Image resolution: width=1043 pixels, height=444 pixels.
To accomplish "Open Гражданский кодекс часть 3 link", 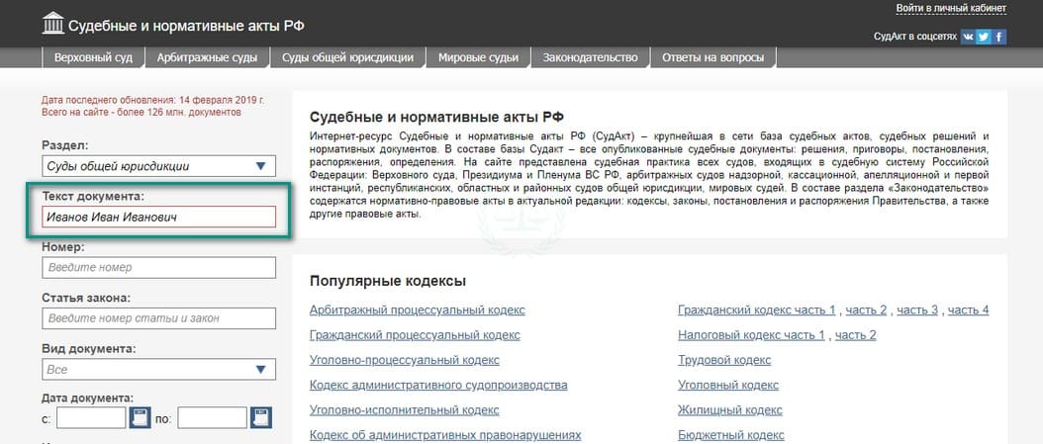I will 917,311.
